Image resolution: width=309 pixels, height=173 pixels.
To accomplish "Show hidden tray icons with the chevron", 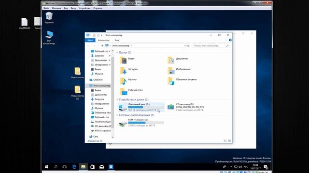I will coord(231,167).
